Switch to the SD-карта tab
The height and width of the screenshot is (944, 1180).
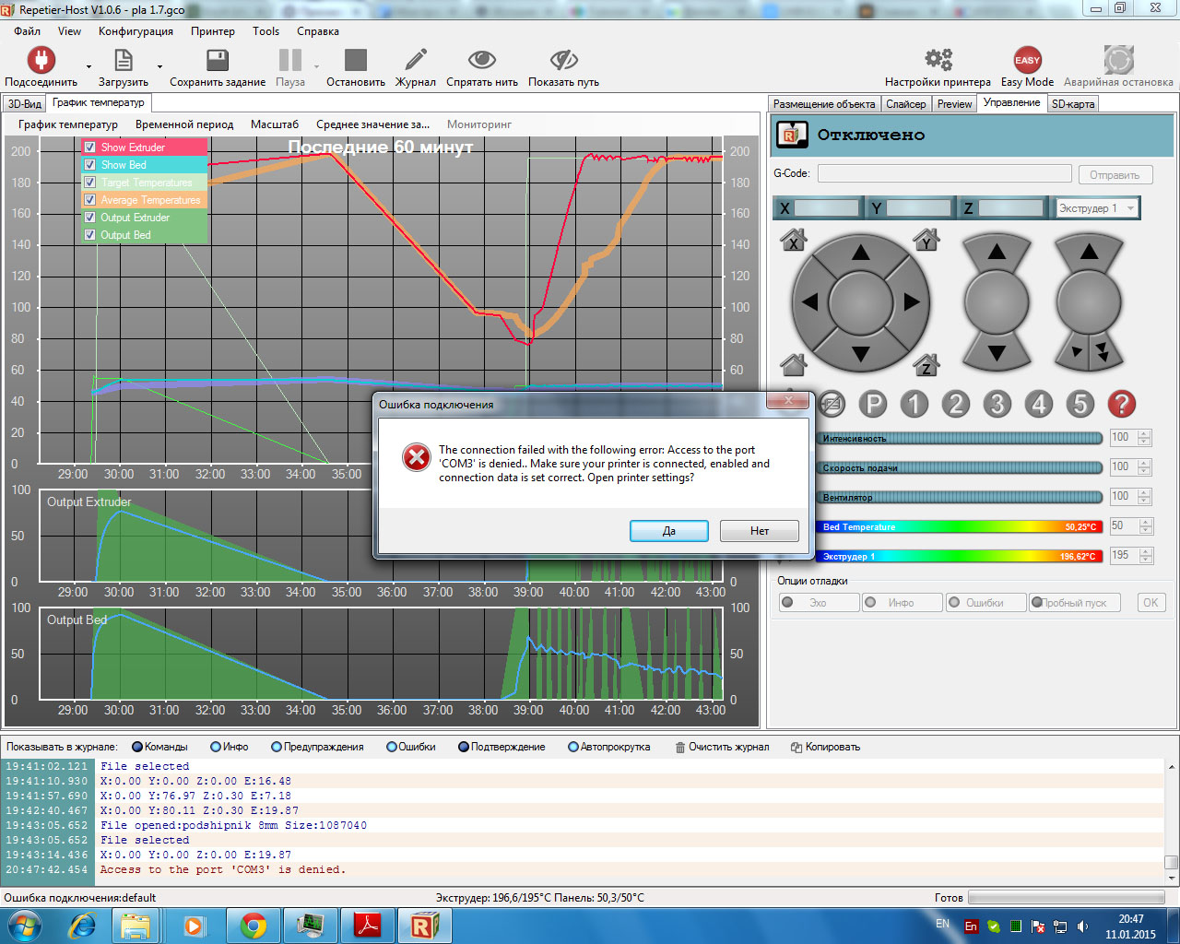point(1073,104)
